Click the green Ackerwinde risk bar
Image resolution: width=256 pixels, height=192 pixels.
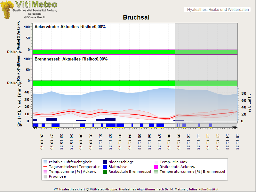[102, 52]
